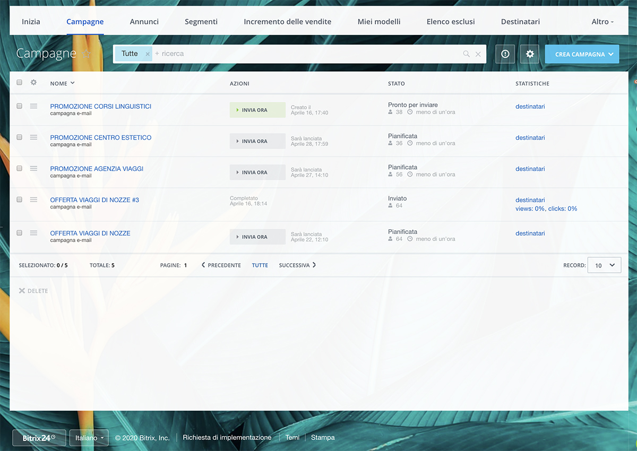The image size is (637, 451).
Task: Open destinatari link for PROMOZIONE AGENZIA VIAGGI
Action: [530, 169]
